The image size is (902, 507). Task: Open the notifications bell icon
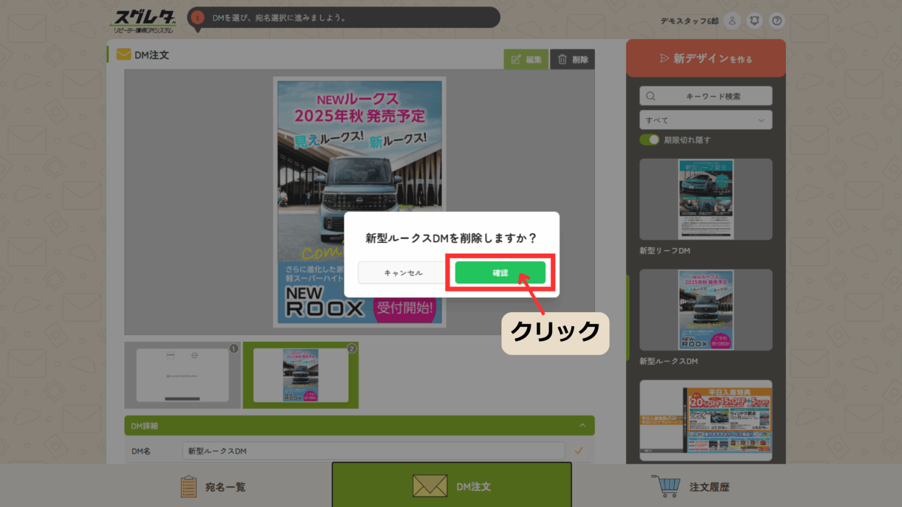coord(754,21)
